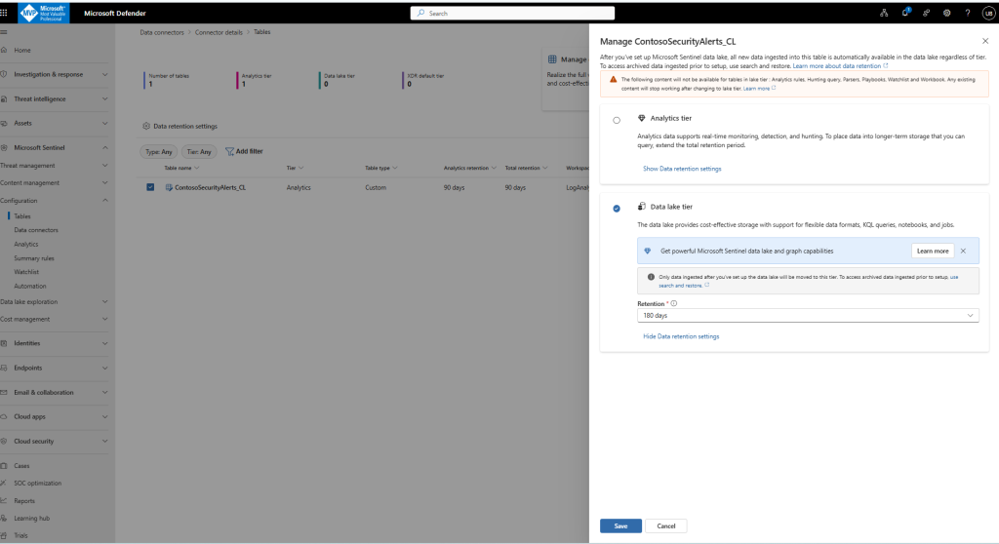Open the app launcher waffle icon
This screenshot has height=544, width=999.
pos(8,13)
